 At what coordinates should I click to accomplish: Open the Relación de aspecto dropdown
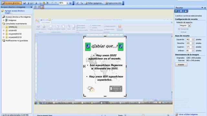[x=189, y=25]
